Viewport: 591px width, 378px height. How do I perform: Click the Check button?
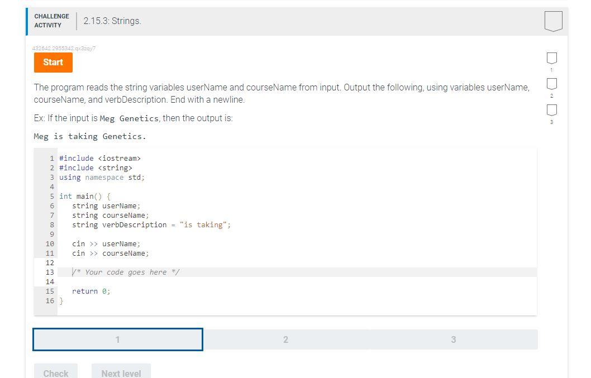click(x=55, y=373)
